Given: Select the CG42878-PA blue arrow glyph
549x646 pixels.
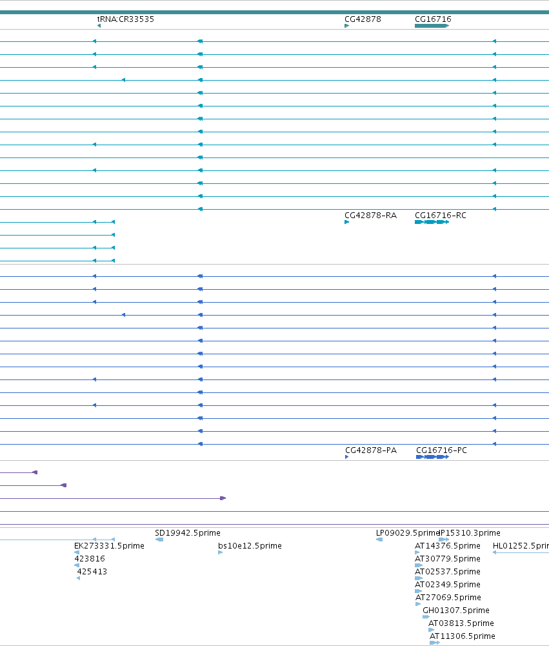Looking at the screenshot, I should (347, 457).
